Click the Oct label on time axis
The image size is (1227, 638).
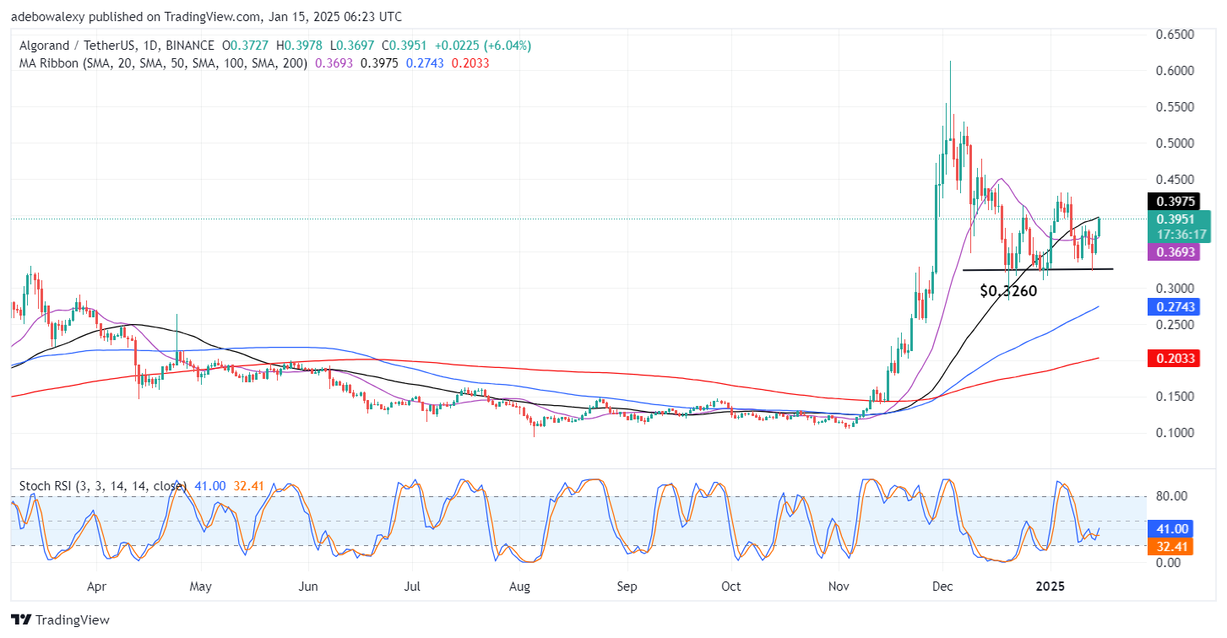click(x=731, y=585)
